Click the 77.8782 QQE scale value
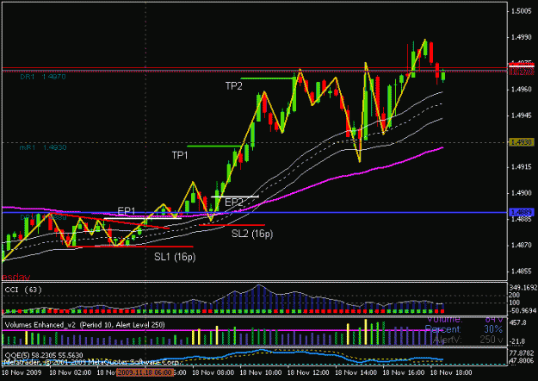 pyautogui.click(x=522, y=353)
